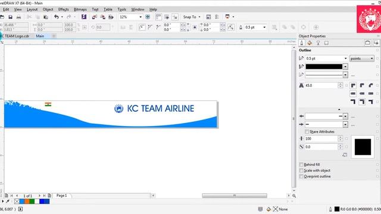Choose the mitered corners icon
This screenshot has width=381, height=214.
(x=353, y=86)
